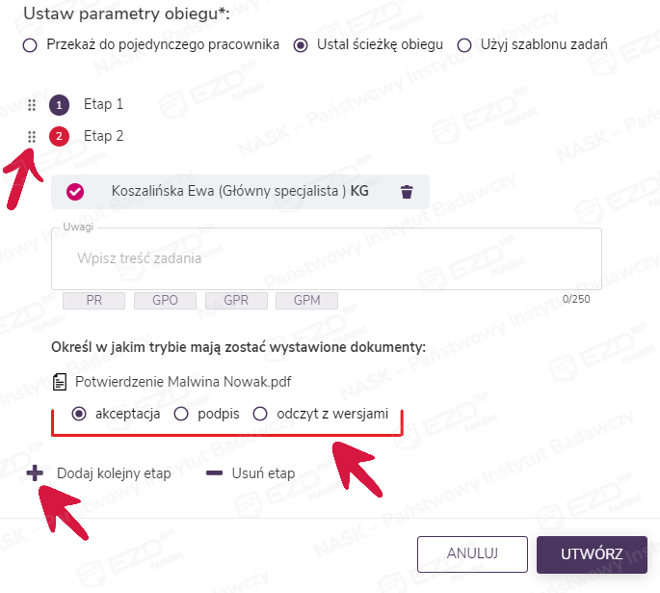Image resolution: width=660 pixels, height=593 pixels.
Task: Click the red number 2 stage badge
Action: [60, 137]
